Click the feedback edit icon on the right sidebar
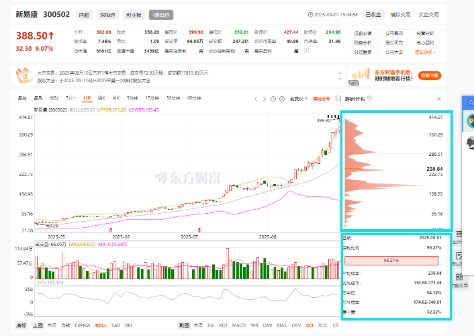Viewport: 474px width, 336px height. coord(459,256)
